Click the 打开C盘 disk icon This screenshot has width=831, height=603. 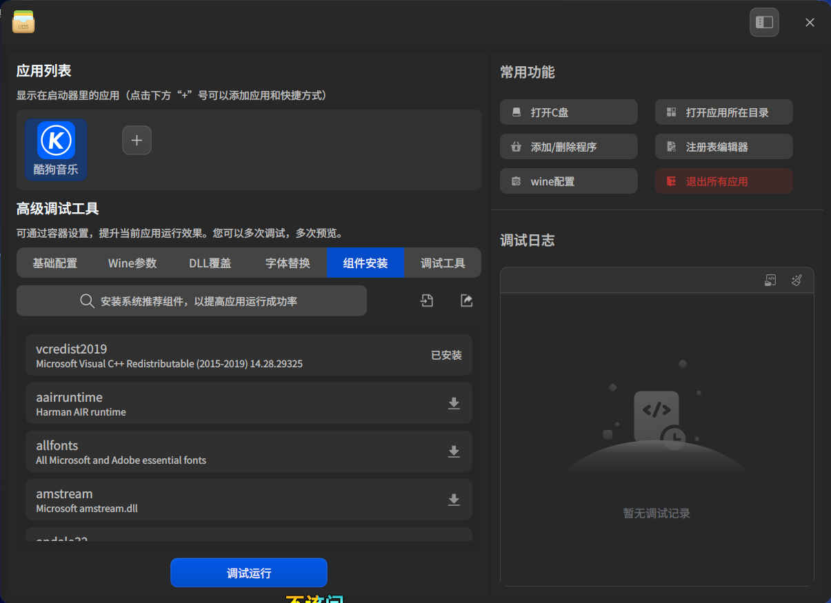tap(516, 112)
